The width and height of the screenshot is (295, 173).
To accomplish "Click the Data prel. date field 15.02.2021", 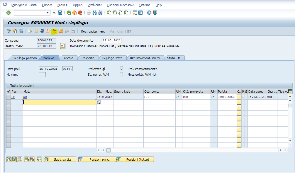I will pos(48,69).
